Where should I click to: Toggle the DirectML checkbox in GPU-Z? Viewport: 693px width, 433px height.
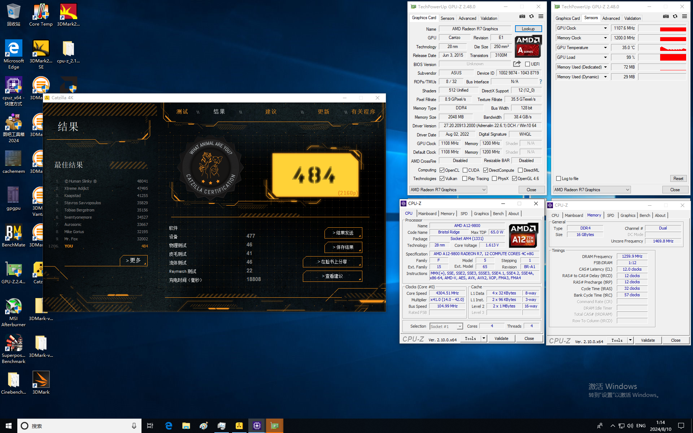click(x=520, y=170)
